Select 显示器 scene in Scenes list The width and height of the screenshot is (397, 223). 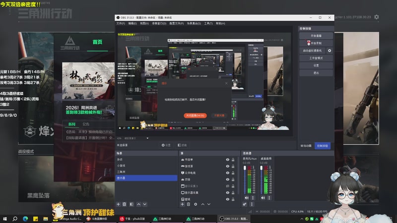click(146, 178)
